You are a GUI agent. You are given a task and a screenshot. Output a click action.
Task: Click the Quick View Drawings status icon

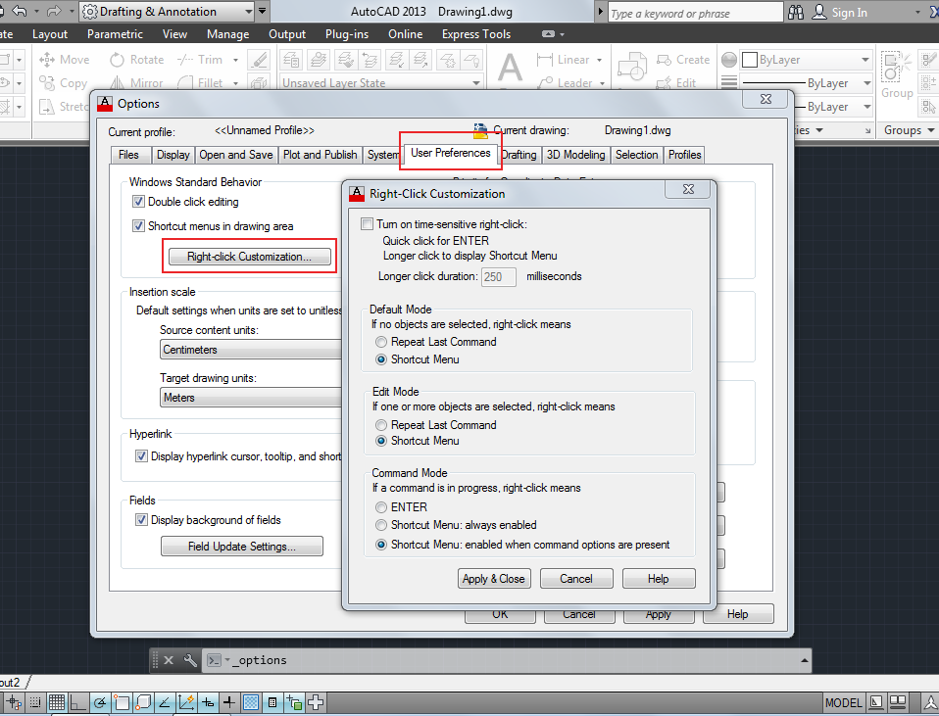coord(898,703)
